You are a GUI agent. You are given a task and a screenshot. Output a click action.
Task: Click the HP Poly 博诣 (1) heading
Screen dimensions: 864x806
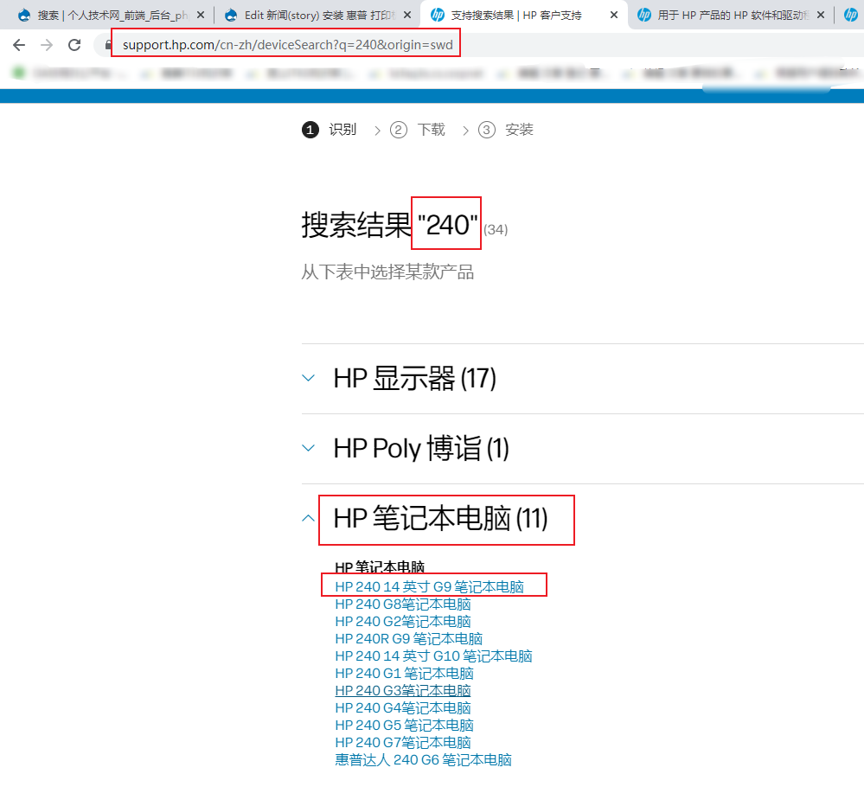click(x=421, y=448)
